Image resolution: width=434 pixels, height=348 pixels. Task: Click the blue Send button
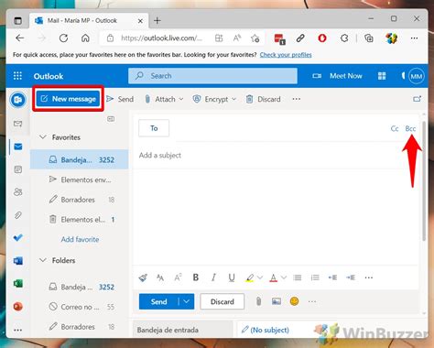point(158,301)
